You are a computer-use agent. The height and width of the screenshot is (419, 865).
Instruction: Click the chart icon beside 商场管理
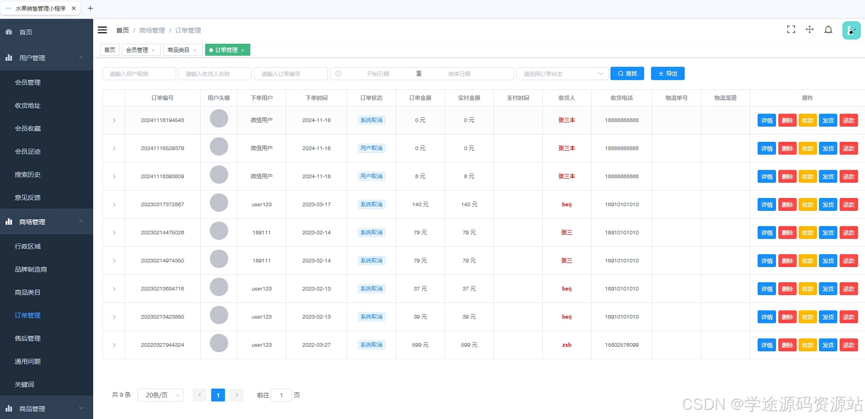click(x=9, y=221)
